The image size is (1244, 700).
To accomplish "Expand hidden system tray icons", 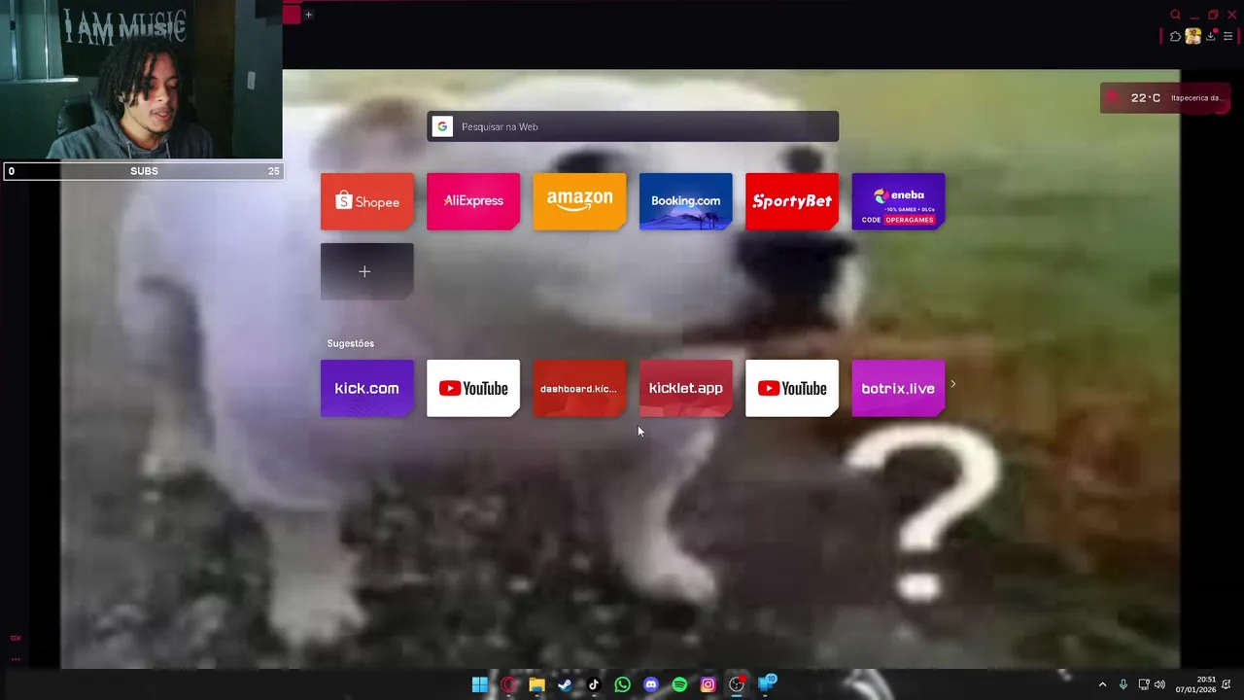I will [1102, 684].
